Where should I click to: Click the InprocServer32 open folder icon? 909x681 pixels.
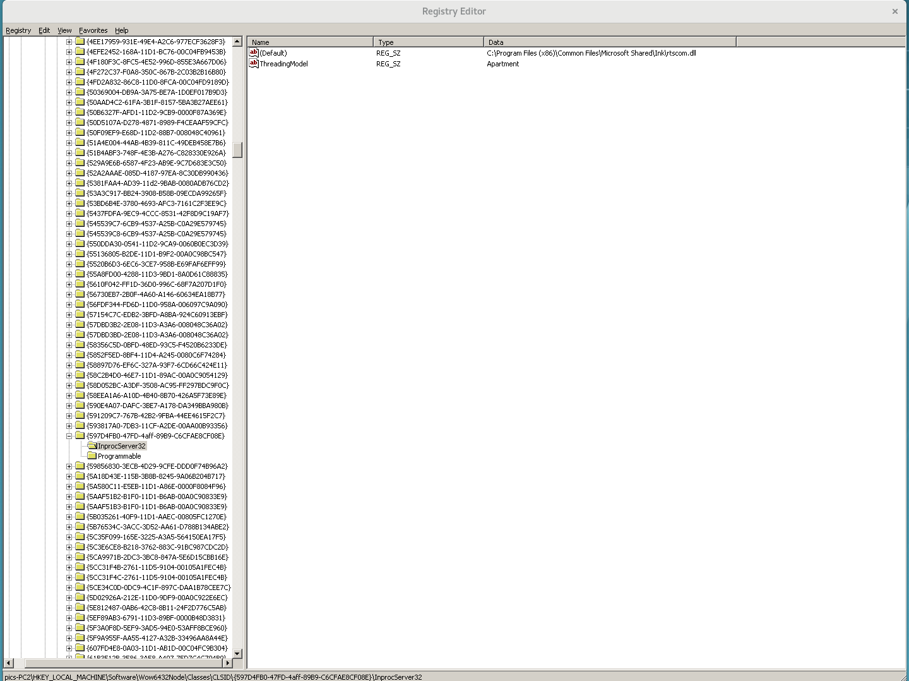pos(92,446)
